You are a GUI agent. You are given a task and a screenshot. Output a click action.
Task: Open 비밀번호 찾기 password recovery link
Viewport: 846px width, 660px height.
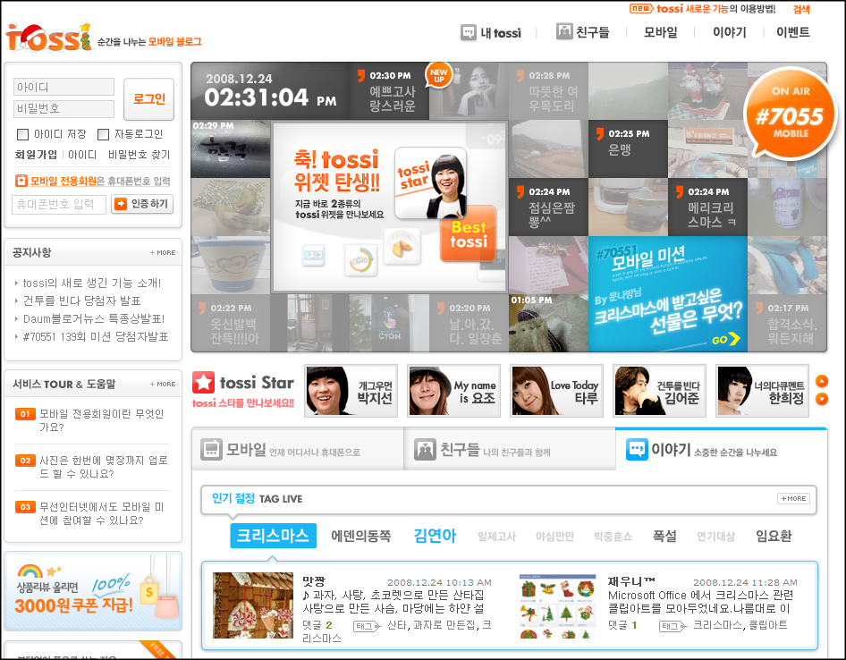tap(139, 155)
